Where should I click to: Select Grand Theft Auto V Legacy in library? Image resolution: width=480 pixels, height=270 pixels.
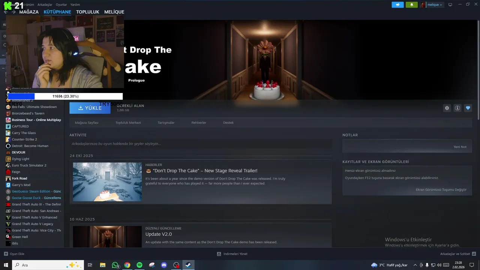tap(32, 224)
